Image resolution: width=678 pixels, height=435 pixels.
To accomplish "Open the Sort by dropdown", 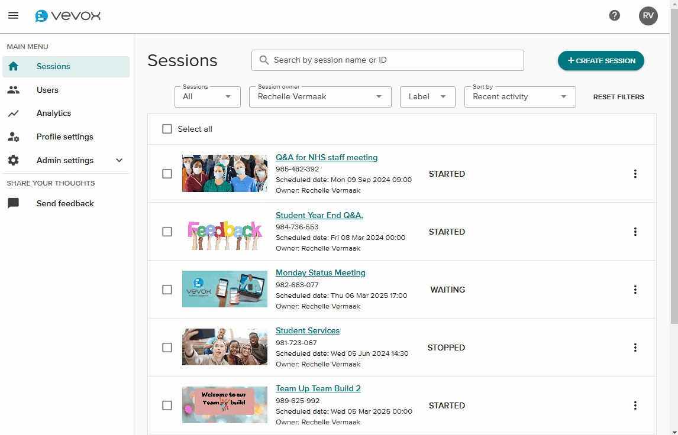I will [519, 97].
